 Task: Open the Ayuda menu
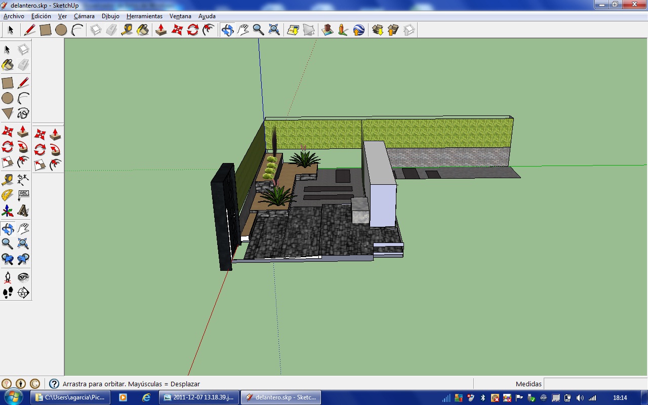207,16
